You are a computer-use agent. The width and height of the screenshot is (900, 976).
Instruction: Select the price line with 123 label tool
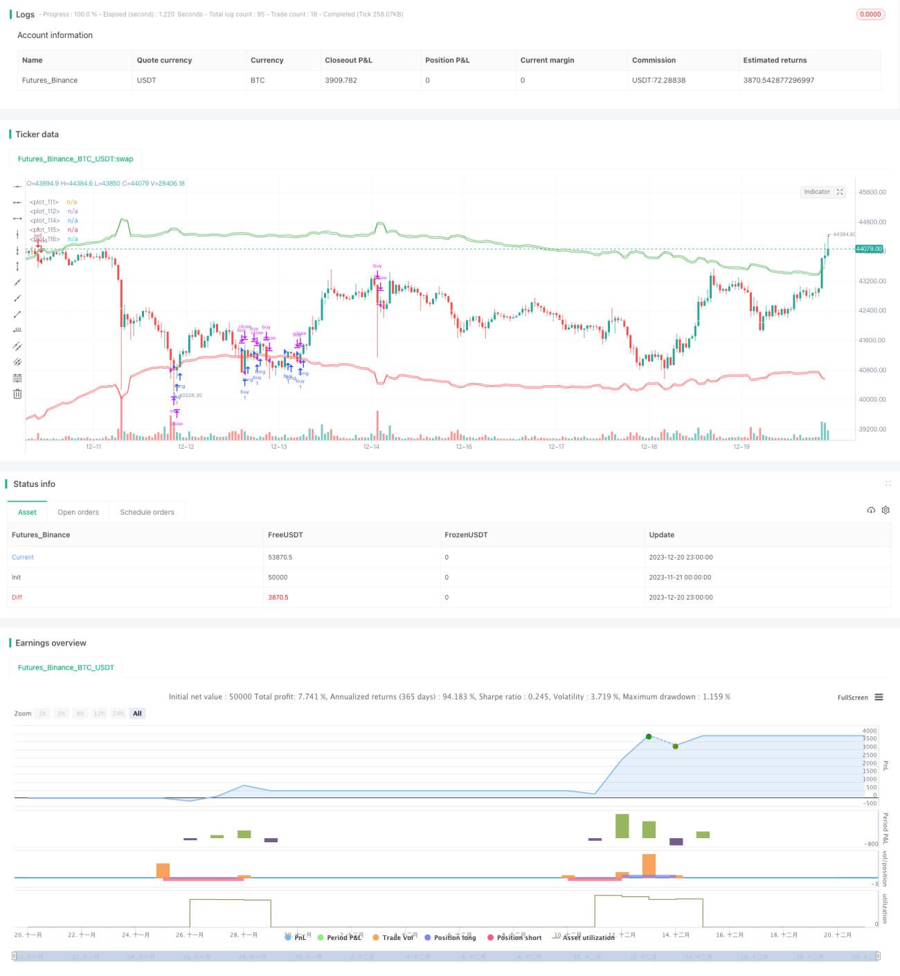17,330
